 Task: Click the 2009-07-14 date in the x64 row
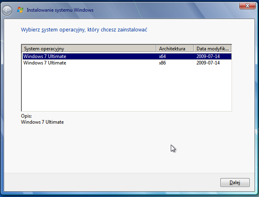click(208, 56)
